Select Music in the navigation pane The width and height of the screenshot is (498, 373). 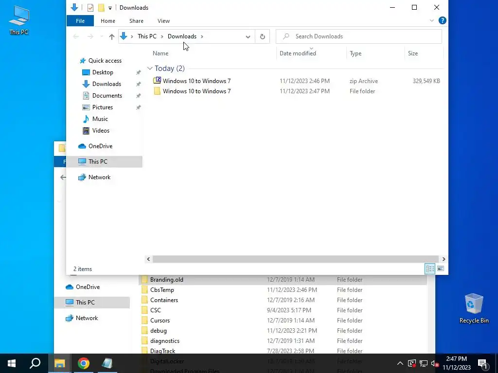point(100,119)
